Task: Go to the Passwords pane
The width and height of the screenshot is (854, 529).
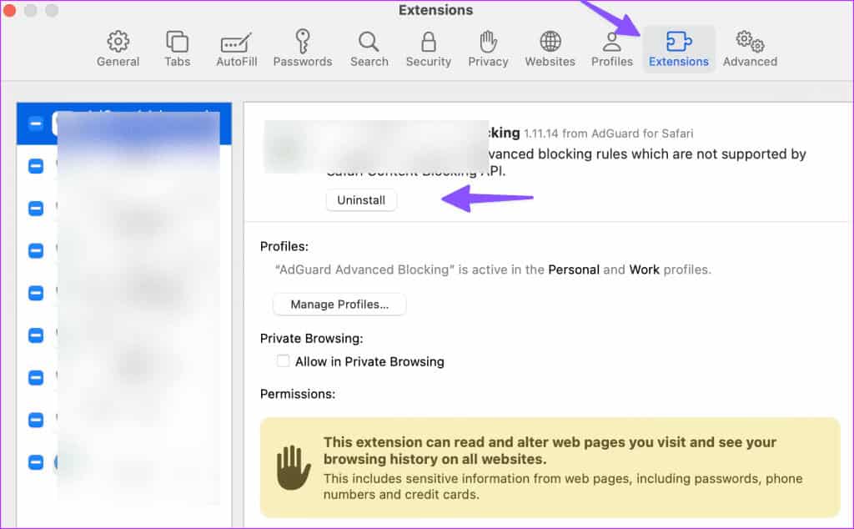Action: [303, 49]
